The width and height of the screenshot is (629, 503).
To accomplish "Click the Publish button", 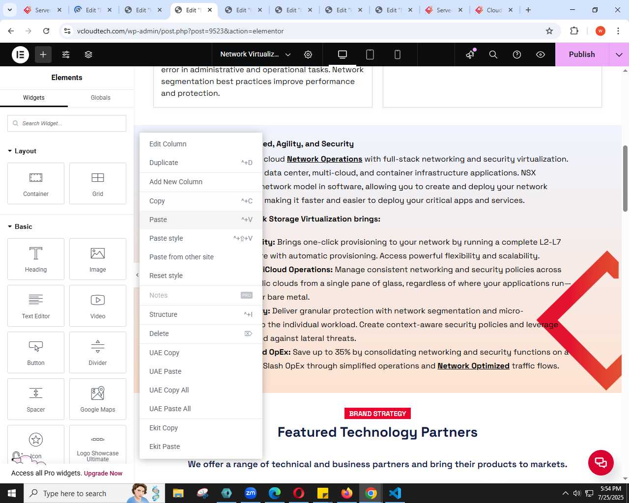I will pos(582,55).
